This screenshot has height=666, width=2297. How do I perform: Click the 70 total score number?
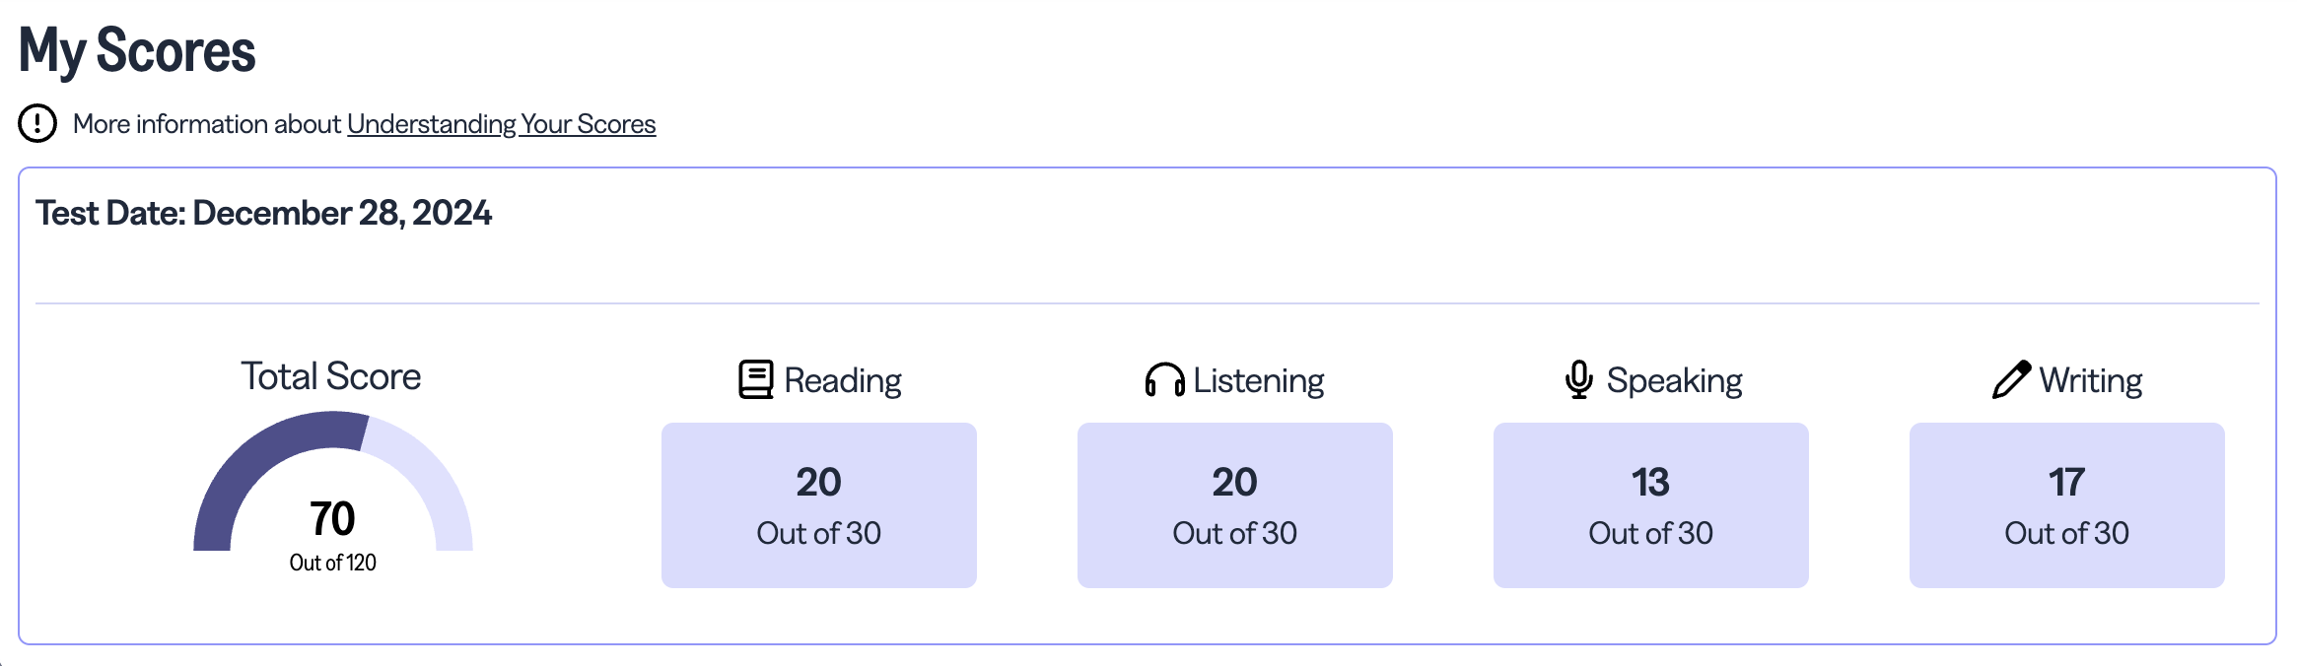tap(332, 518)
